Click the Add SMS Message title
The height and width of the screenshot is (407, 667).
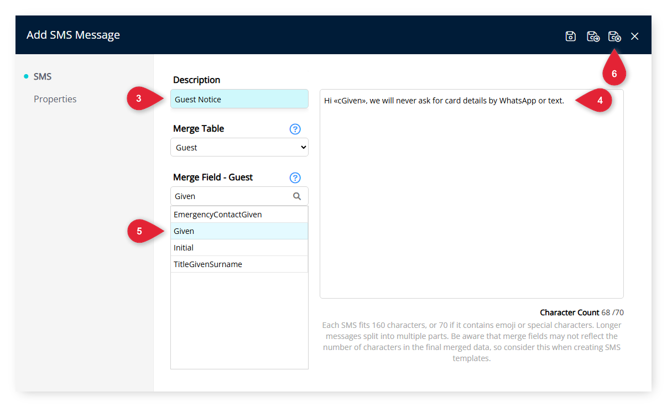73,35
